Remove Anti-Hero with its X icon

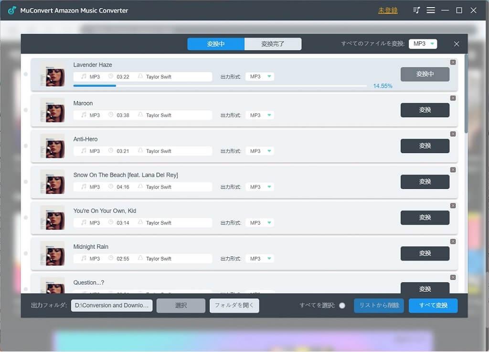(x=453, y=134)
